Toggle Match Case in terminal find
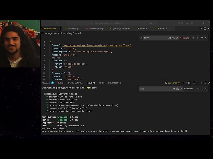The height and width of the screenshot is (159, 213). pyautogui.click(x=174, y=89)
